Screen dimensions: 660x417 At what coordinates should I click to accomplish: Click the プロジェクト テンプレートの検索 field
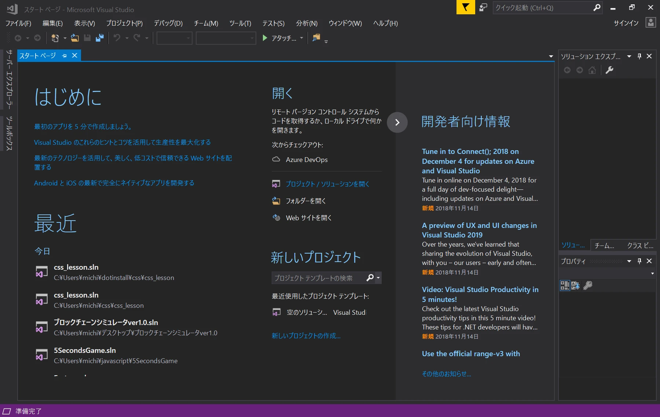pyautogui.click(x=318, y=278)
